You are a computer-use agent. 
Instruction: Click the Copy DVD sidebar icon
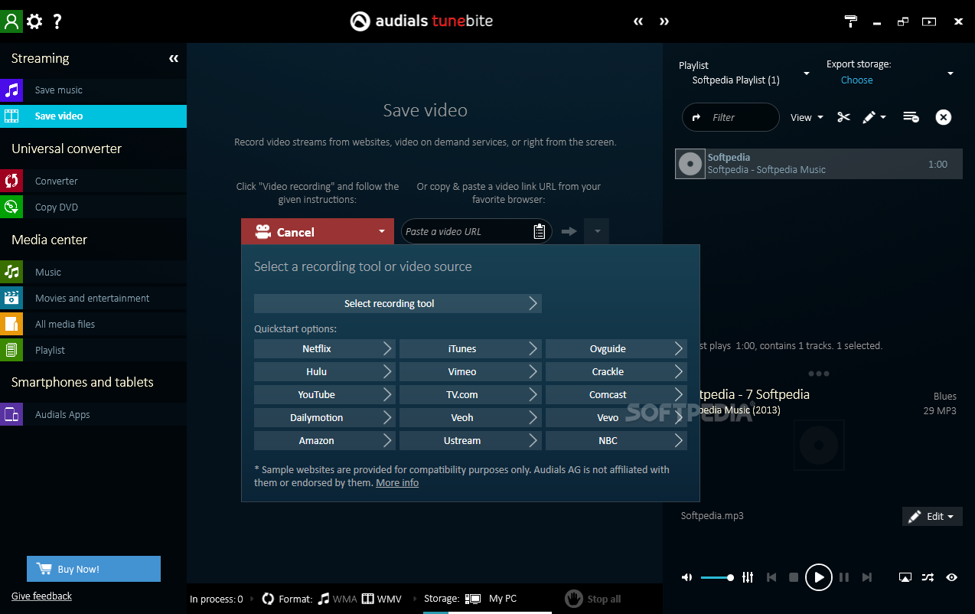click(x=11, y=207)
